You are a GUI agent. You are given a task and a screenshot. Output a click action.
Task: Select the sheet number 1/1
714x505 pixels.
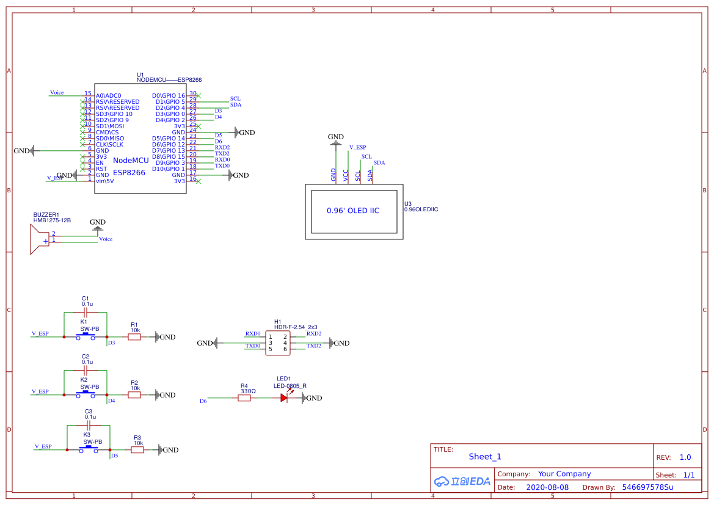point(689,475)
